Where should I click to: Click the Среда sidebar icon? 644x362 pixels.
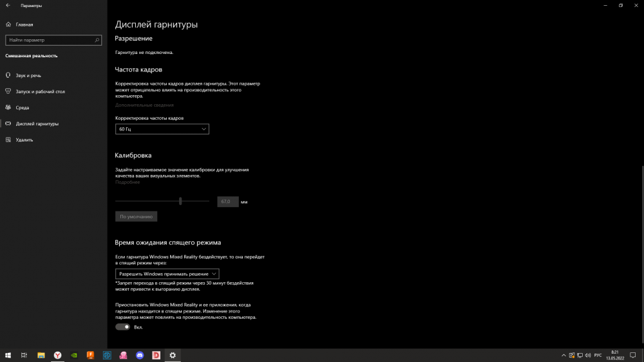pos(8,107)
